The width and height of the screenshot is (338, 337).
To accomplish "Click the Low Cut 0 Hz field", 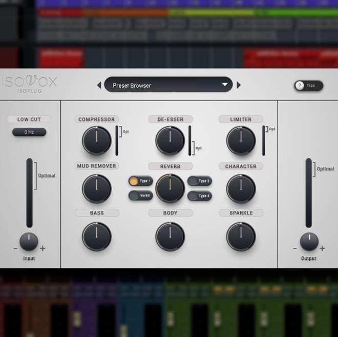I will (29, 132).
